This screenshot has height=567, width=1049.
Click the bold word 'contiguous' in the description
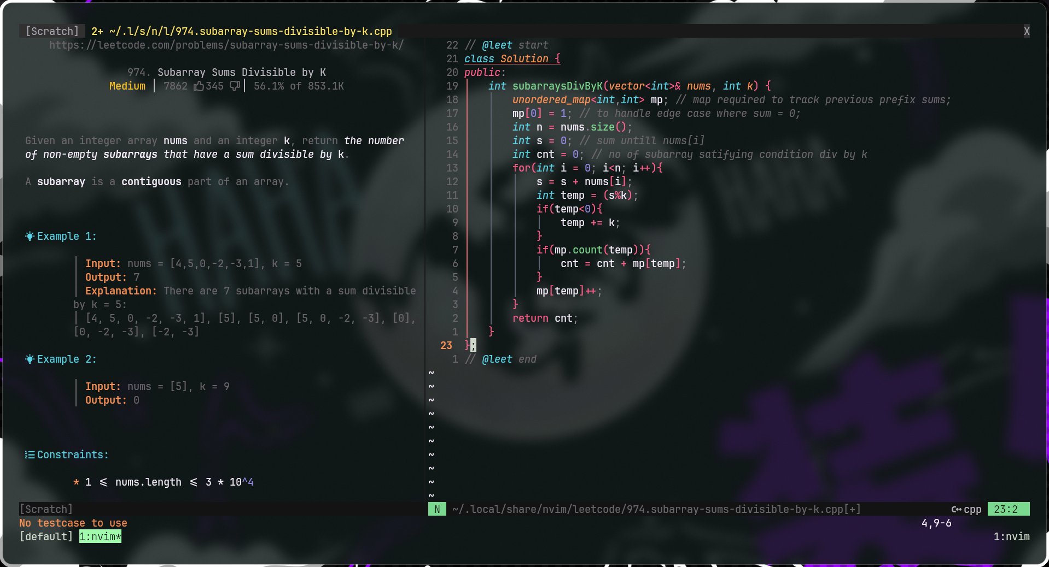tap(151, 182)
